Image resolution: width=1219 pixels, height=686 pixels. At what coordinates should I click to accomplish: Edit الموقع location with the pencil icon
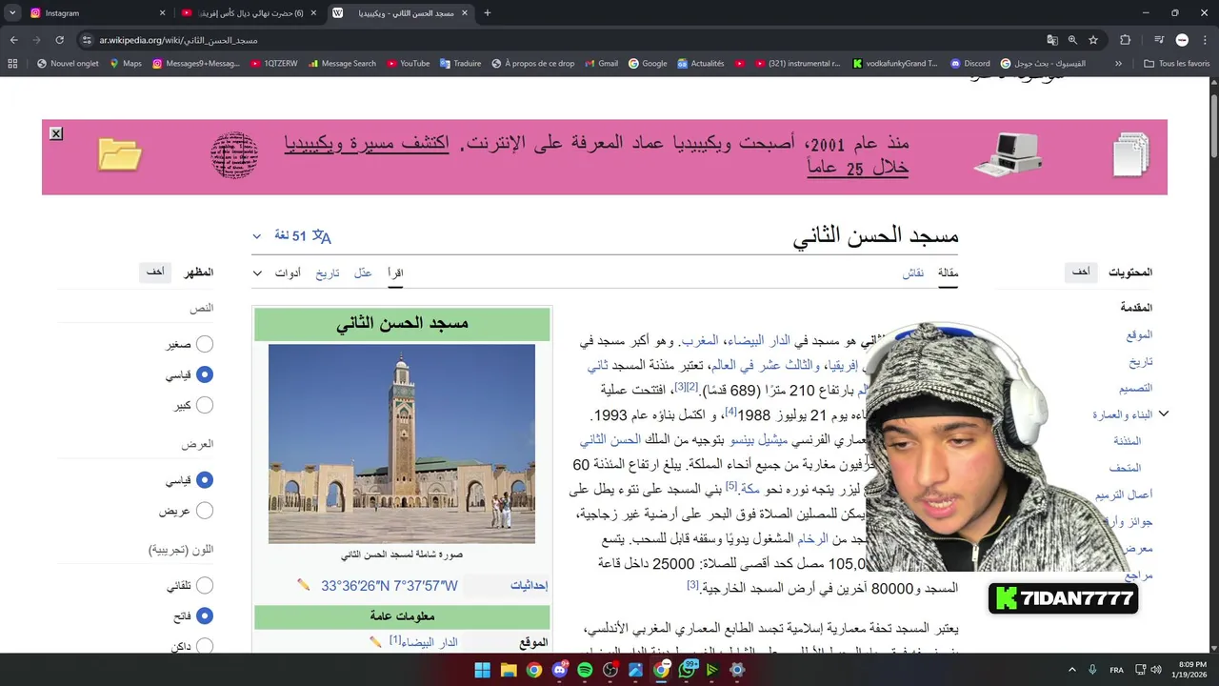375,642
